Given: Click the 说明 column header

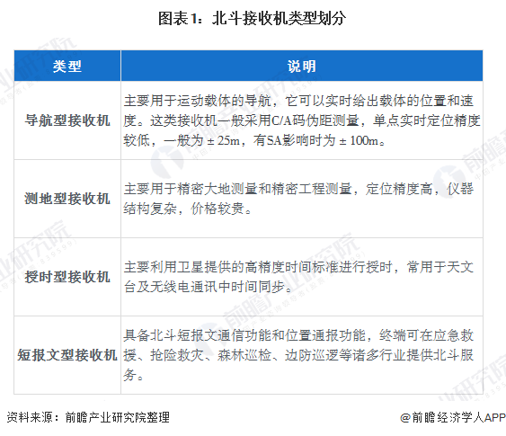Looking at the screenshot, I should pyautogui.click(x=302, y=66).
